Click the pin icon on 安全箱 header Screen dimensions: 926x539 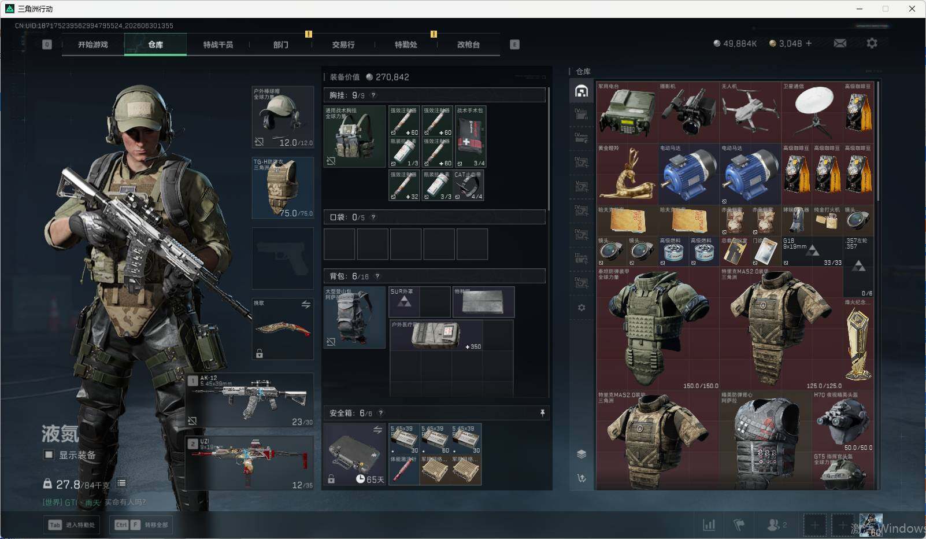(542, 413)
